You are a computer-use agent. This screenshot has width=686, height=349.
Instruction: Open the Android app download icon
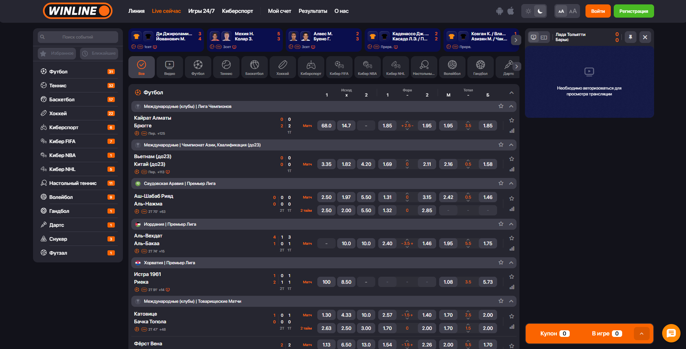tap(499, 11)
